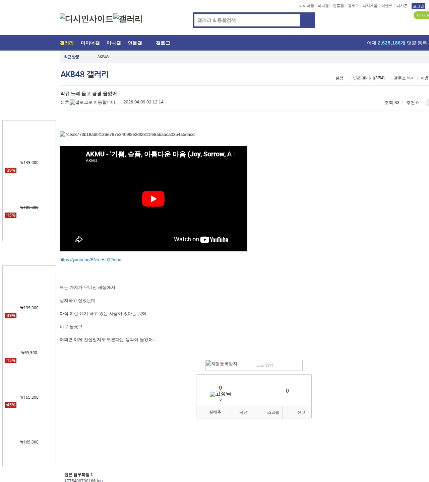
Task: Click the share arrow on video
Action: point(79,239)
